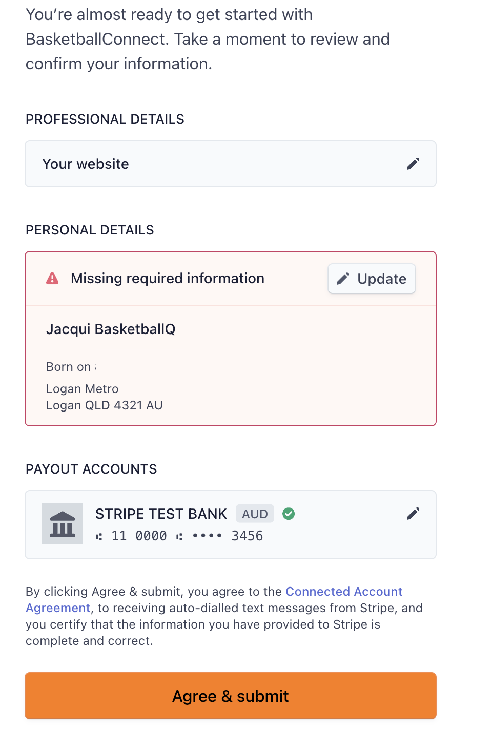Click the bank building icon
Viewport: 492px width, 744px height.
[63, 524]
